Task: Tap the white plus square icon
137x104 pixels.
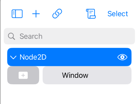Action: [x=23, y=75]
